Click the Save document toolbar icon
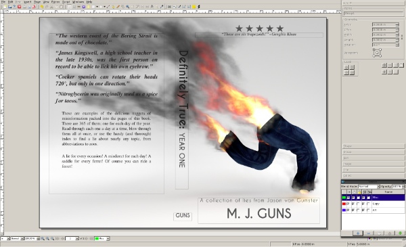The height and width of the screenshot is (247, 406). coord(9,7)
